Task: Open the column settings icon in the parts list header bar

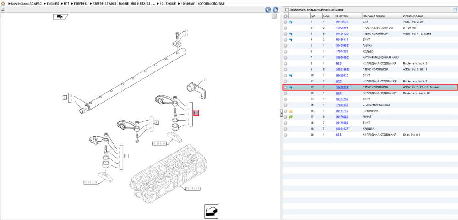Action: pos(454,10)
